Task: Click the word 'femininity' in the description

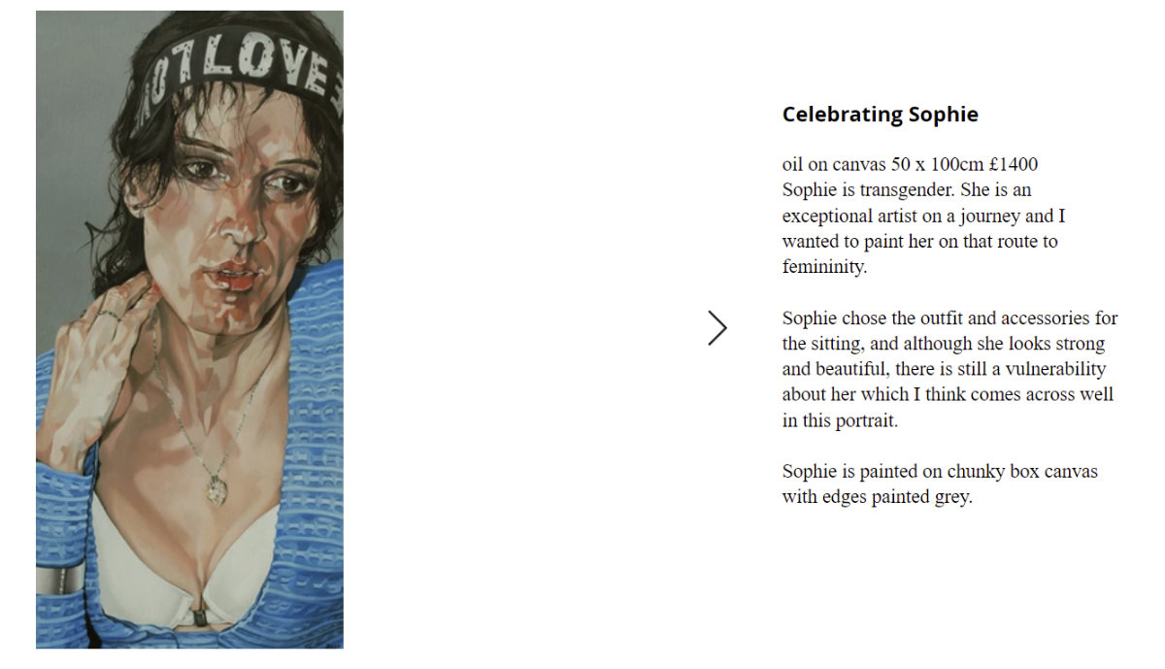Action: pos(824,267)
